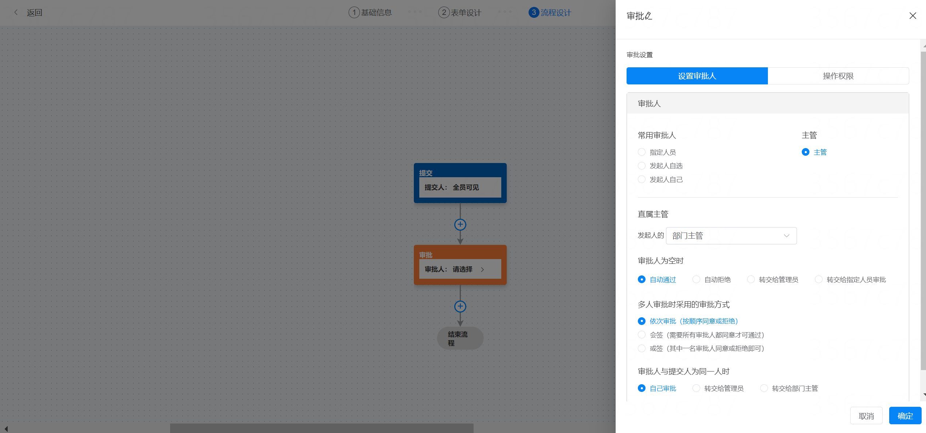The image size is (926, 433).
Task: Switch to 操作权限 tab
Action: (x=838, y=76)
